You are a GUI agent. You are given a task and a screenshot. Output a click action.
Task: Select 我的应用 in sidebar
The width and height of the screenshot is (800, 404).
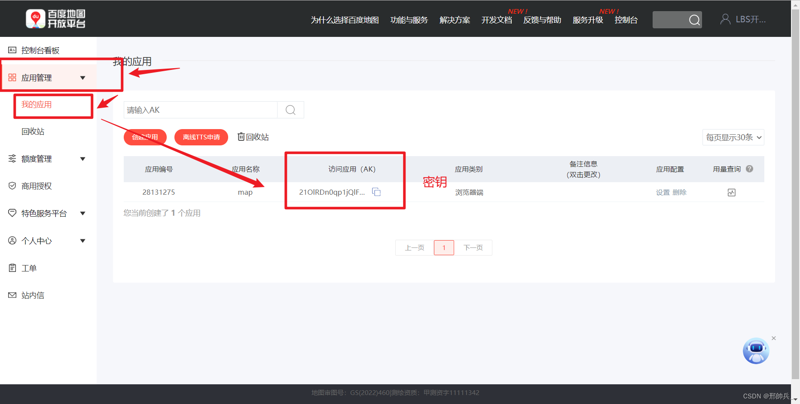pyautogui.click(x=37, y=105)
